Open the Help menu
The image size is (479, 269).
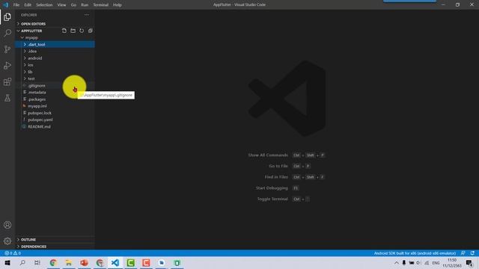[118, 5]
